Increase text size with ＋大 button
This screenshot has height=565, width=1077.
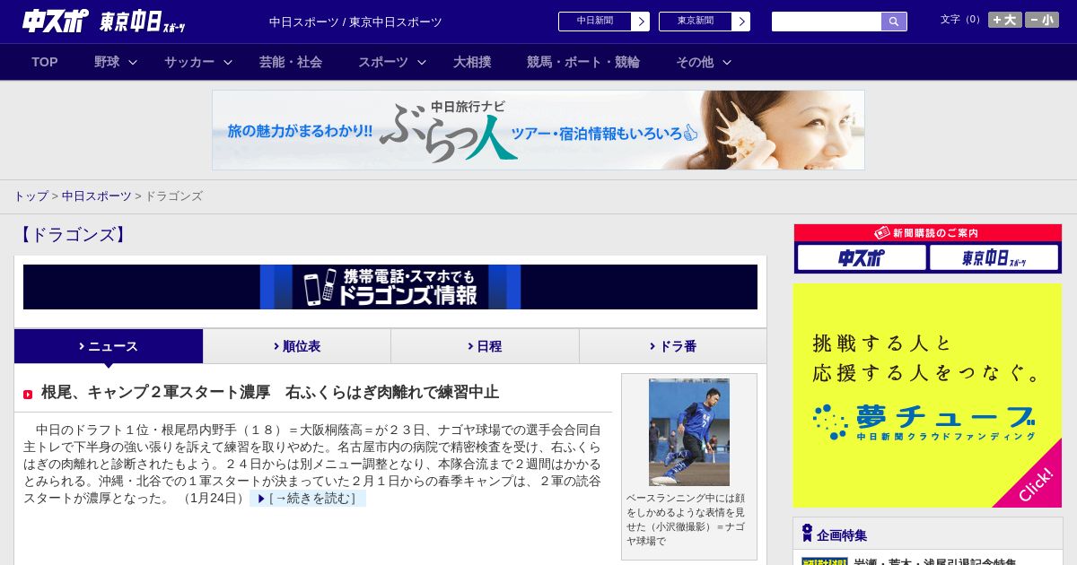coord(1005,20)
